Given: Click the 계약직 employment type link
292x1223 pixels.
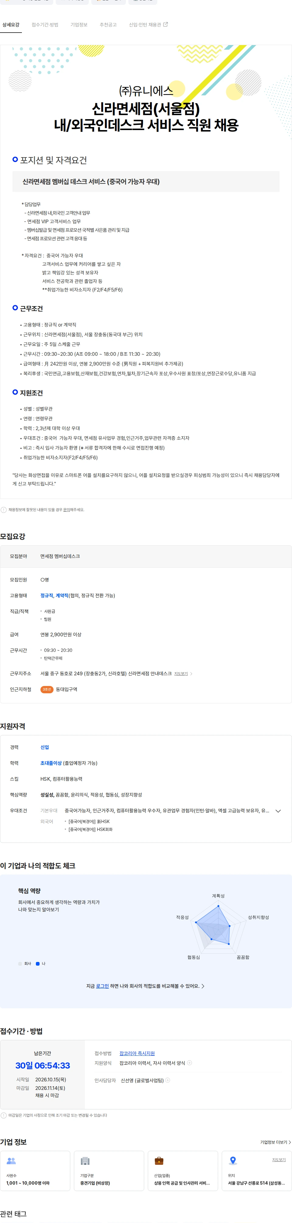Looking at the screenshot, I should (62, 596).
